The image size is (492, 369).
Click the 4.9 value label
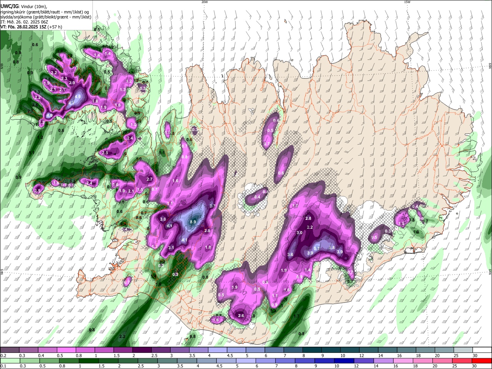[x=49, y=115]
